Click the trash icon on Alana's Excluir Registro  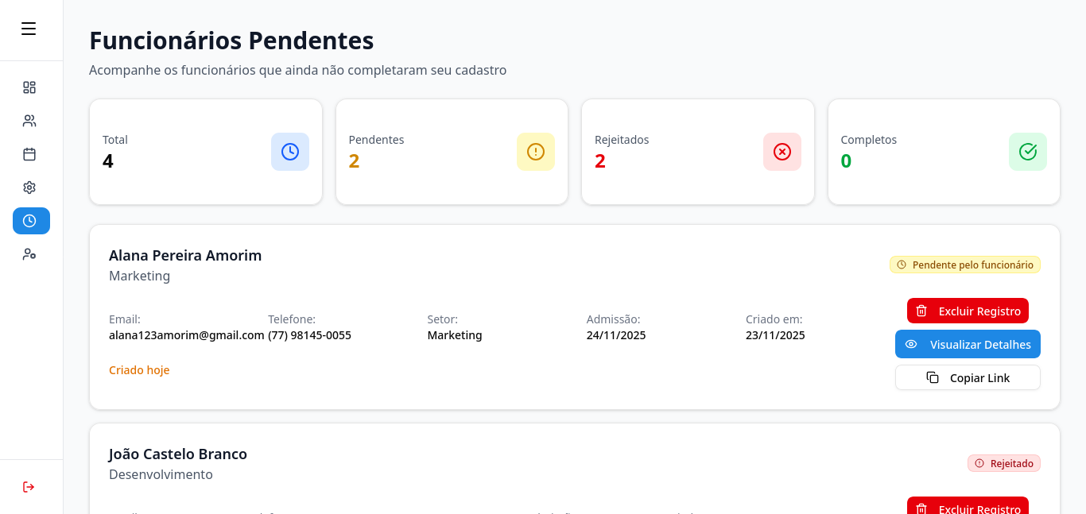(x=921, y=311)
